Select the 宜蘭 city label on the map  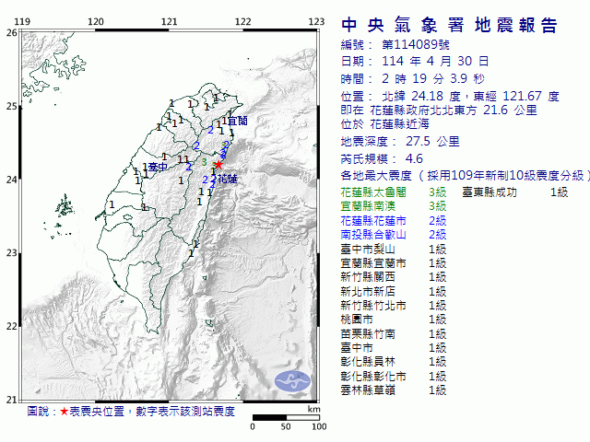click(237, 121)
